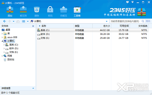Collapse the 计算机 tree node
Screen dimensions: 152x95
click(2, 41)
